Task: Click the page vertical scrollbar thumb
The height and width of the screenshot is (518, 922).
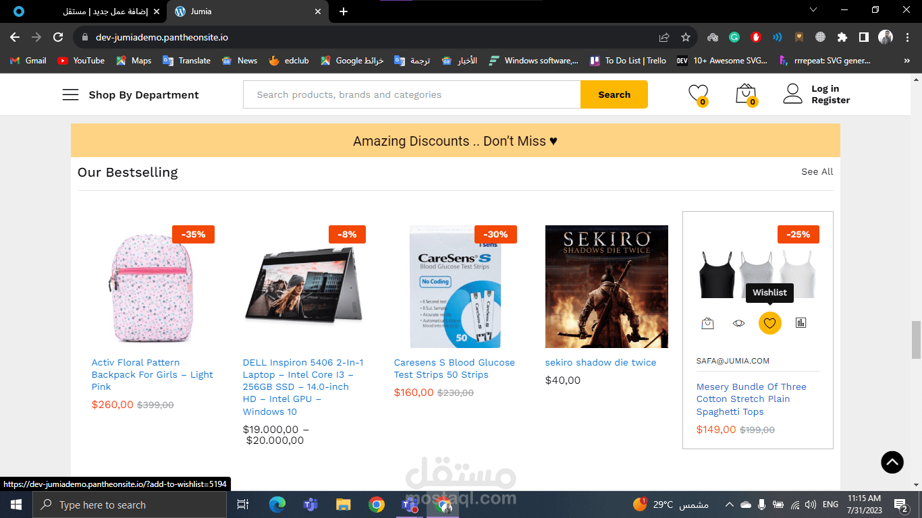Action: click(916, 341)
